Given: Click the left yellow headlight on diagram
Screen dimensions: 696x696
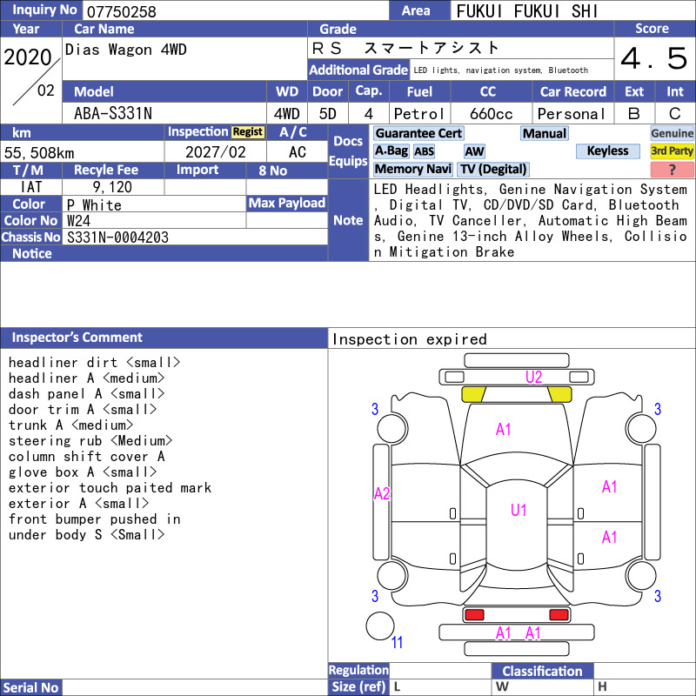Looking at the screenshot, I should click(473, 394).
